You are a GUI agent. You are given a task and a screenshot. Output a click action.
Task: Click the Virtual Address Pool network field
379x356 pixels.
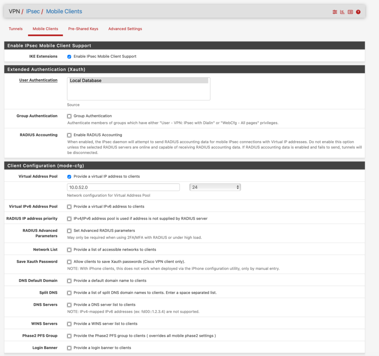point(123,187)
